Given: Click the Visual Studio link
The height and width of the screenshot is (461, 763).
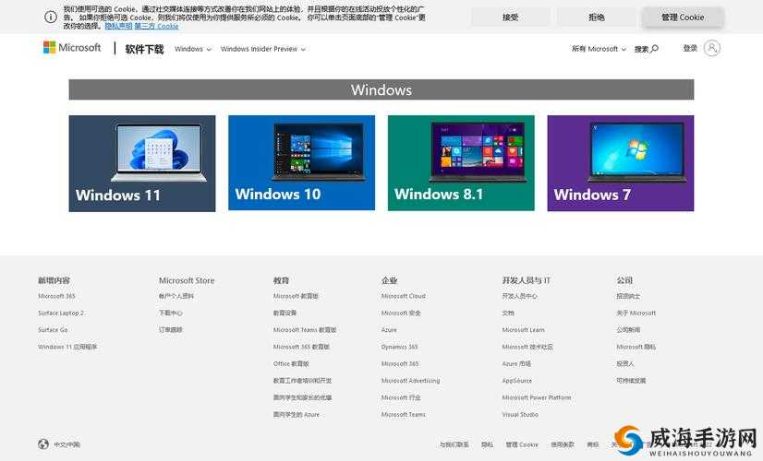Looking at the screenshot, I should pos(520,415).
